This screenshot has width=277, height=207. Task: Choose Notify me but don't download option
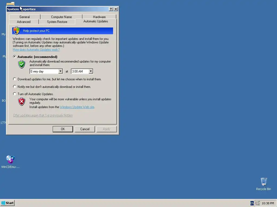tap(15, 87)
